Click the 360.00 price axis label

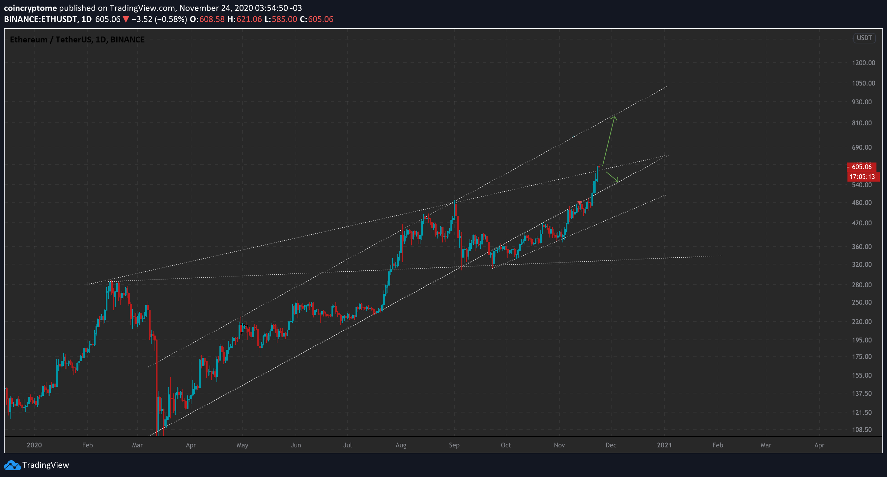tap(862, 247)
